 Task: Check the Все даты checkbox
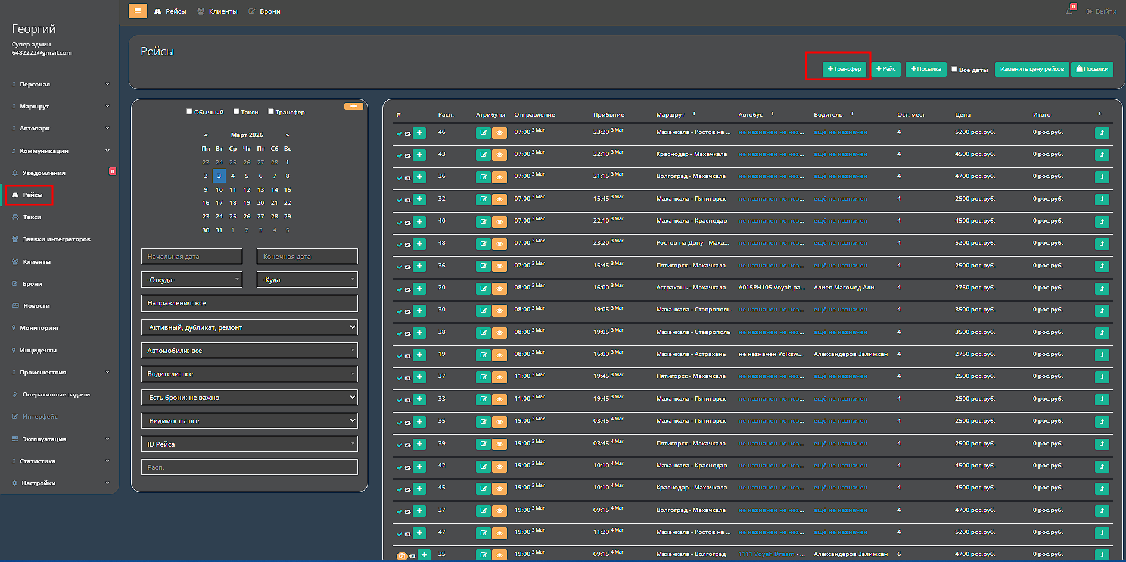954,69
